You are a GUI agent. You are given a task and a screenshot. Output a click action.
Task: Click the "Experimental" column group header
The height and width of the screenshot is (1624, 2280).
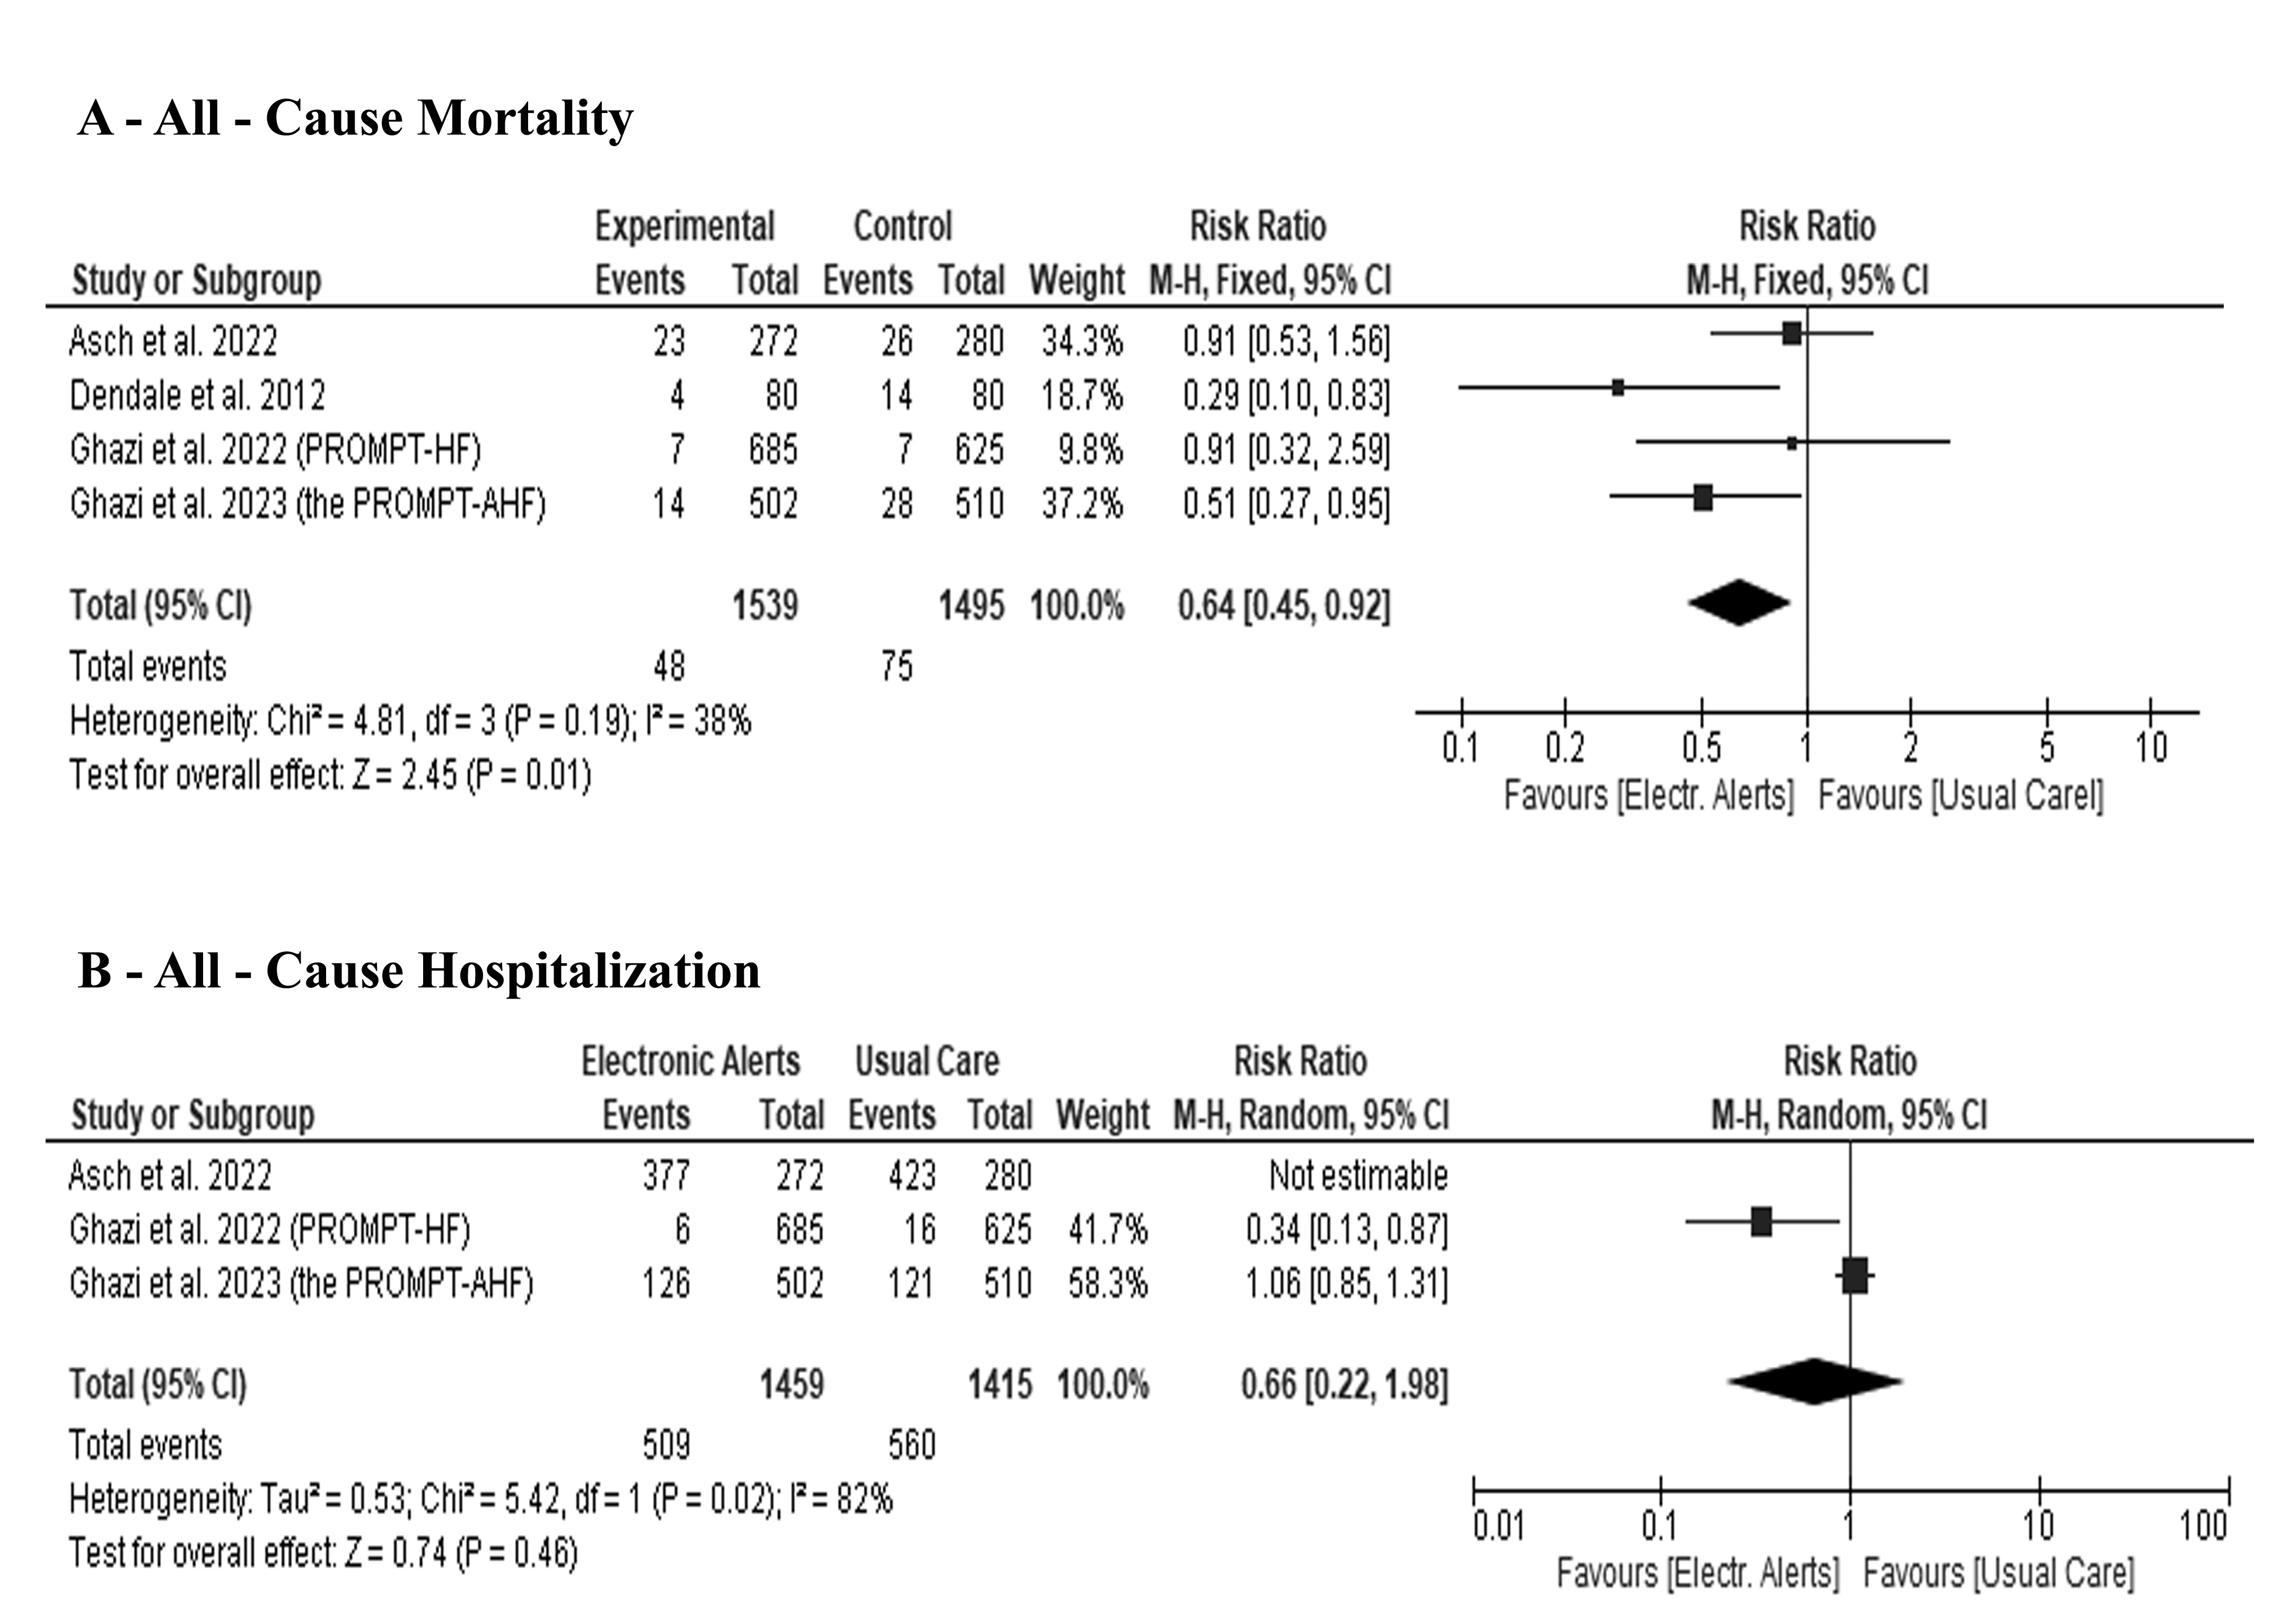[685, 226]
